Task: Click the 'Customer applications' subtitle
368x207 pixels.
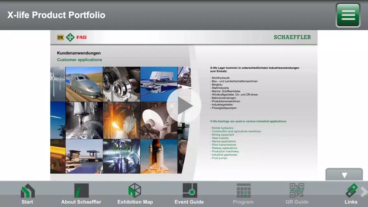Action: (x=79, y=60)
